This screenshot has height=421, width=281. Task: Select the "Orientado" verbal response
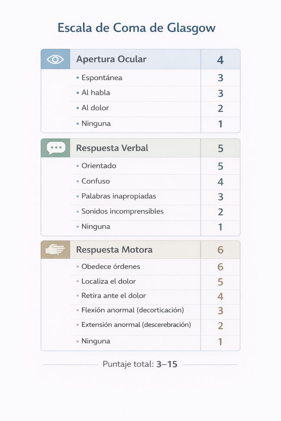99,166
